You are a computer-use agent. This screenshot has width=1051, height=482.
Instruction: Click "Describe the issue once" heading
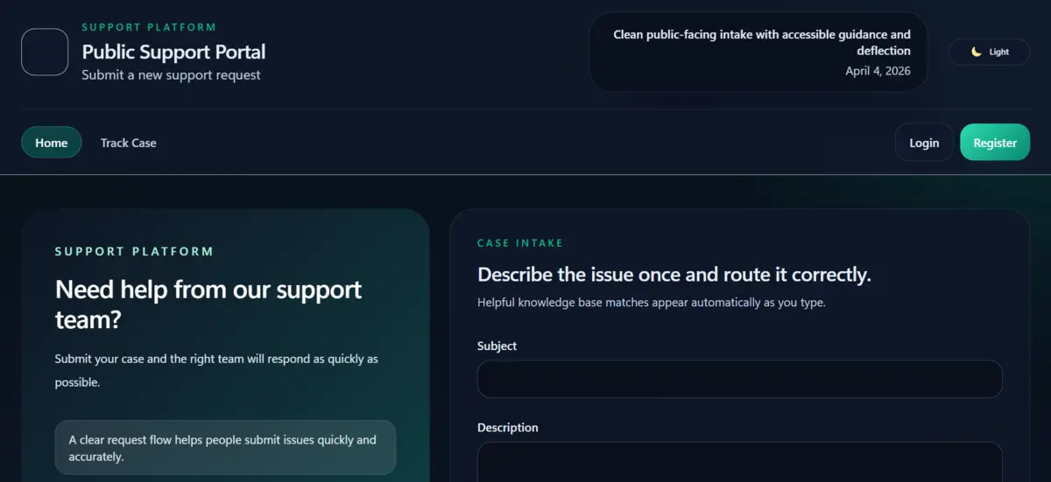click(x=674, y=275)
